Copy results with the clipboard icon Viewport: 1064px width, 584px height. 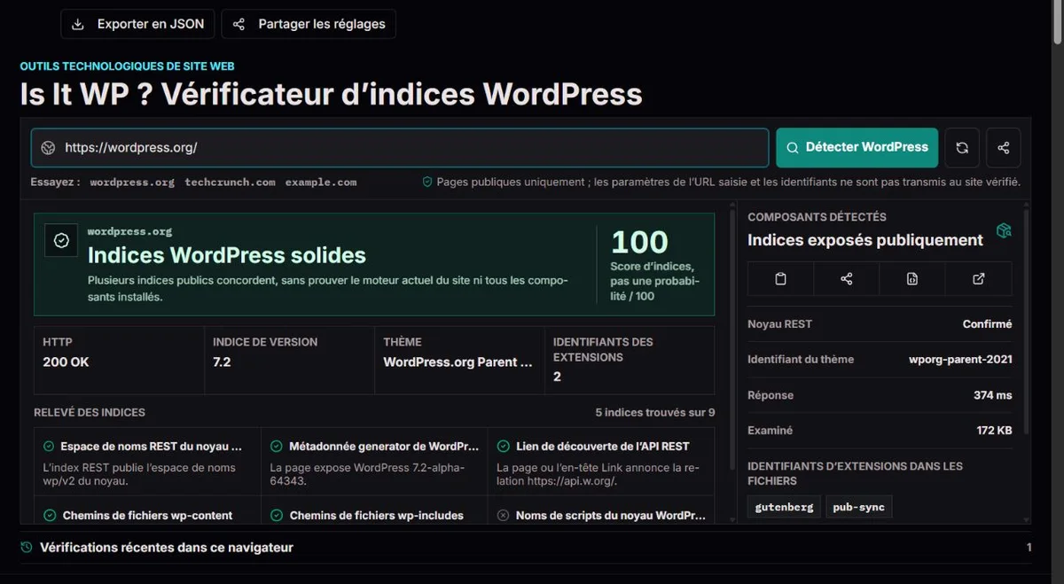tap(780, 278)
